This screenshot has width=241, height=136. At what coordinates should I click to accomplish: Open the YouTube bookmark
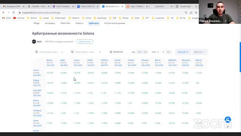(19, 18)
